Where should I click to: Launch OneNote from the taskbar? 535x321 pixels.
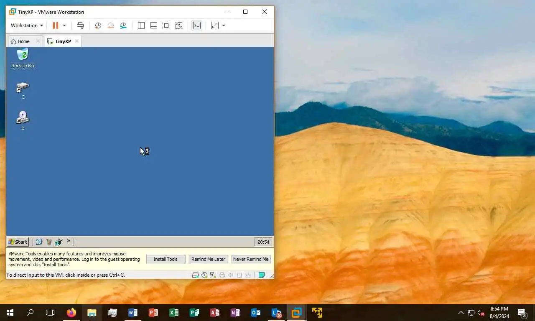(x=235, y=313)
